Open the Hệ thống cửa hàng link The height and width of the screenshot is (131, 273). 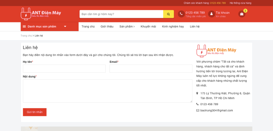241,3
